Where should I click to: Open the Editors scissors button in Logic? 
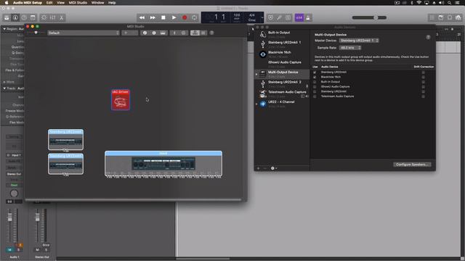[61, 17]
